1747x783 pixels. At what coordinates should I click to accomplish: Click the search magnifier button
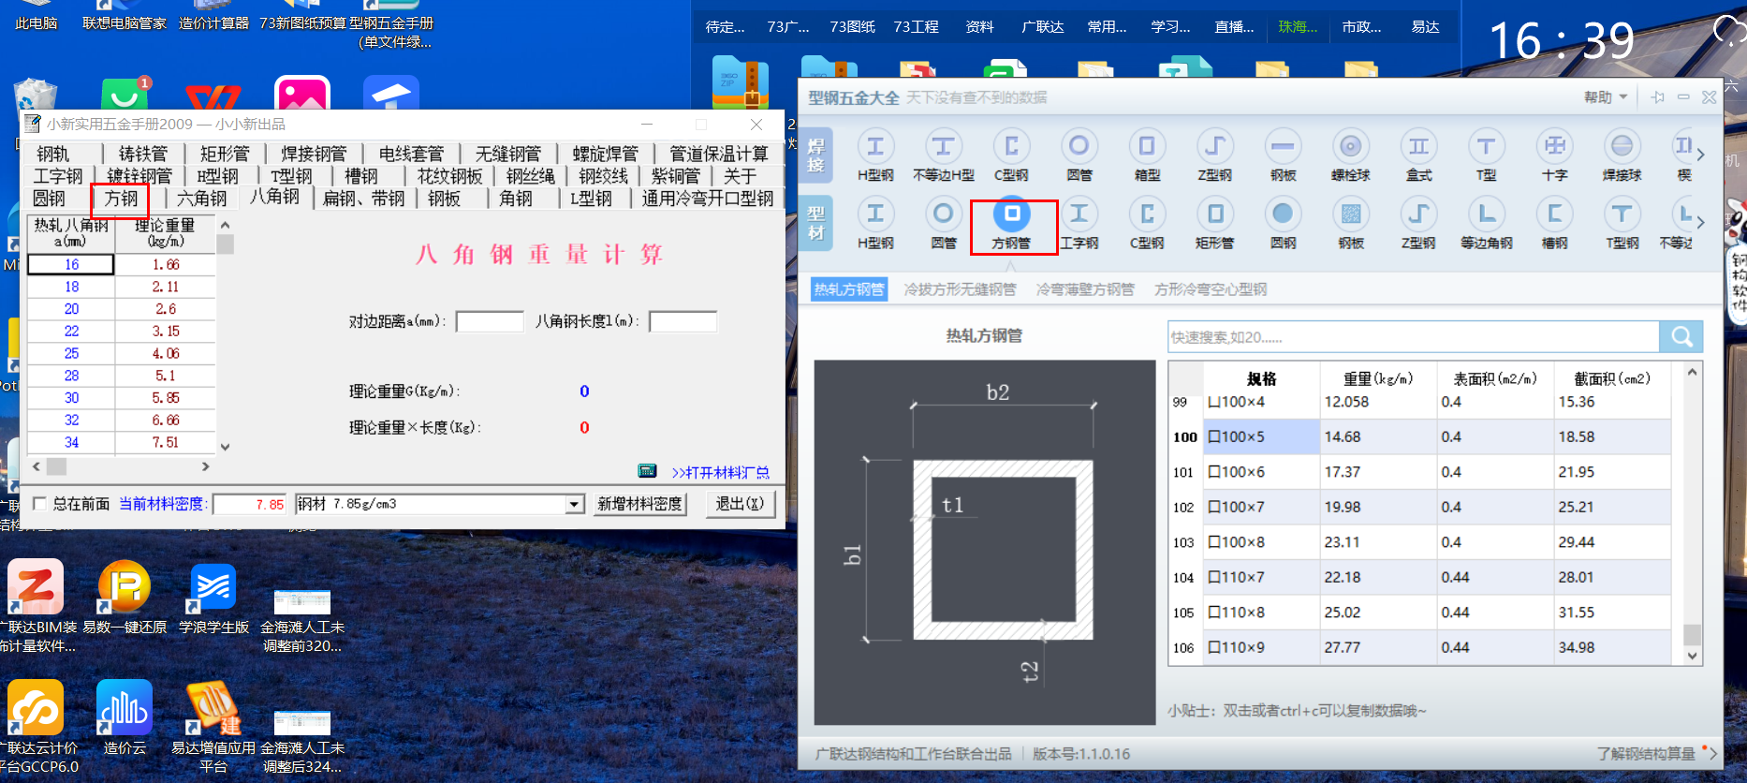coord(1681,337)
